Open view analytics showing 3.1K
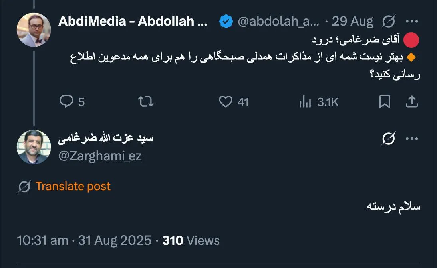The image size is (437, 268). pyautogui.click(x=319, y=102)
